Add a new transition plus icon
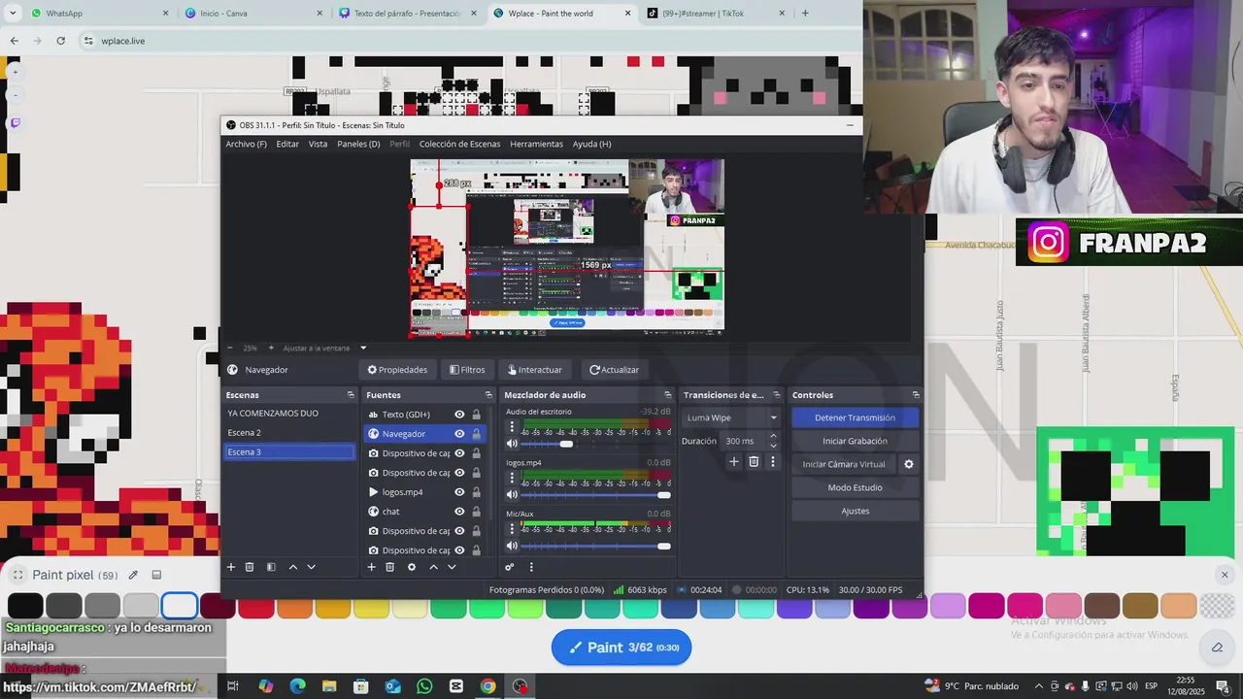Viewport: 1243px width, 699px height. click(x=734, y=462)
